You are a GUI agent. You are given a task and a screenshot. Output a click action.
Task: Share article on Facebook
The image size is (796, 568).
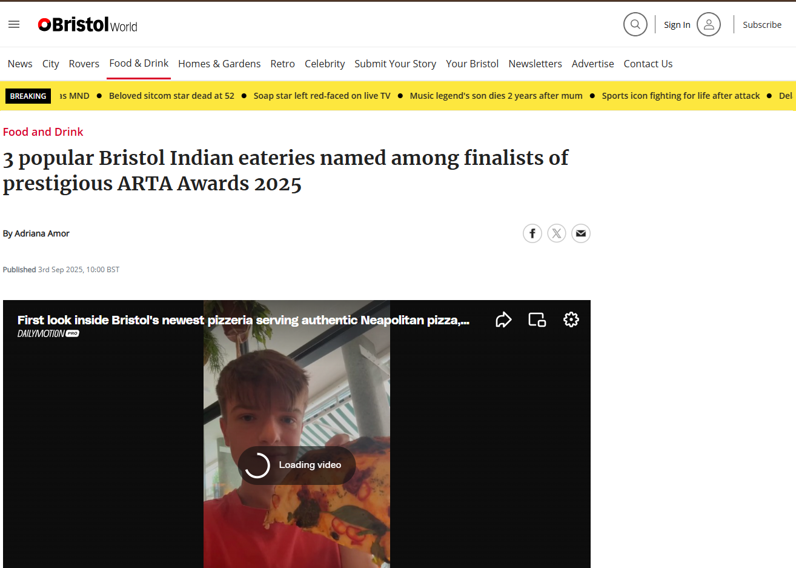pos(532,233)
